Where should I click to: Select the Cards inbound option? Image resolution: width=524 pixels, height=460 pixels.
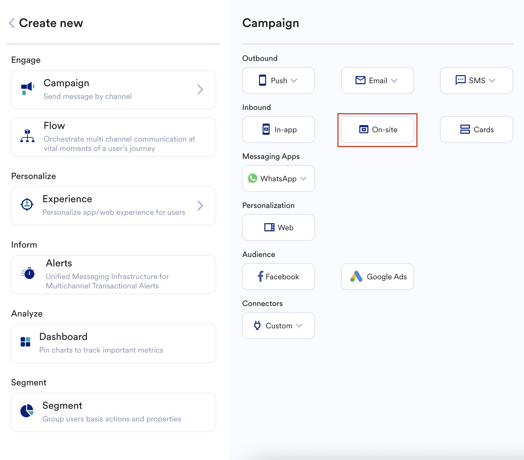476,129
